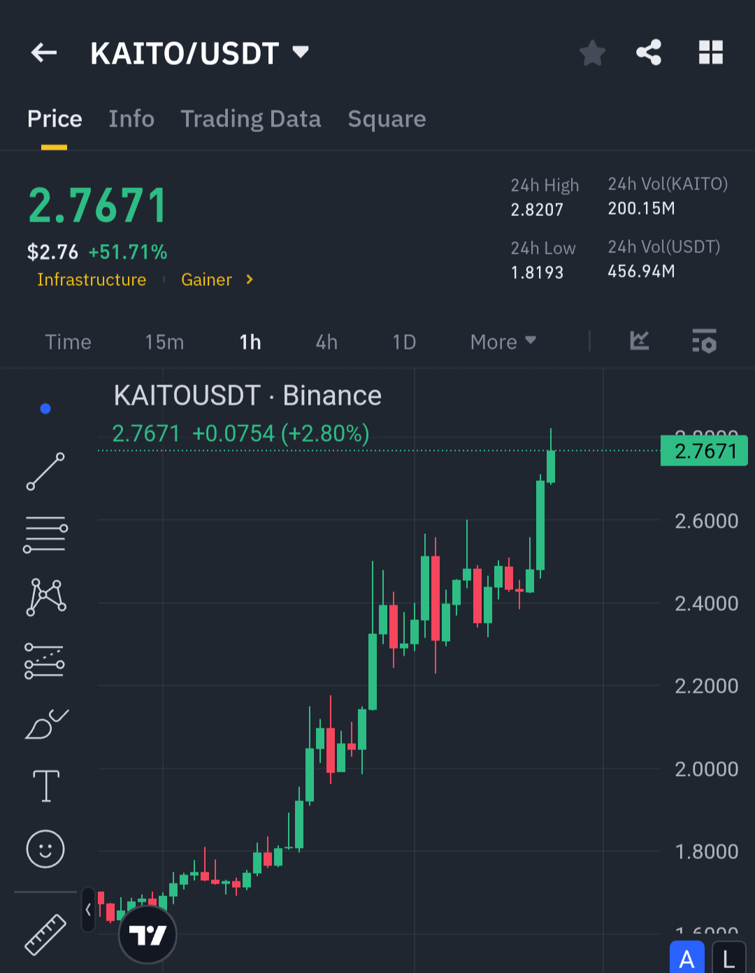Select the 1D chart interval
755x973 pixels.
[404, 342]
